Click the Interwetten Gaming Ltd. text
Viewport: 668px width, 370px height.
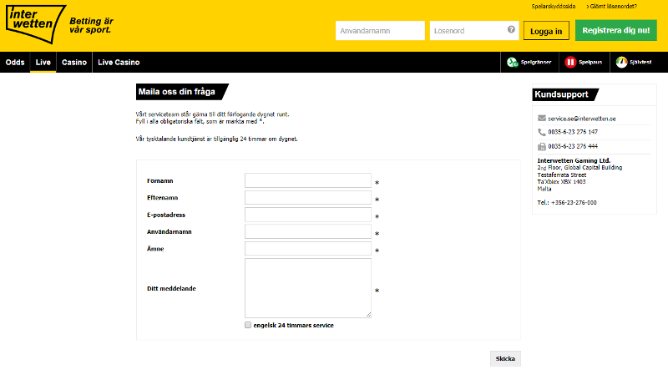pyautogui.click(x=574, y=160)
